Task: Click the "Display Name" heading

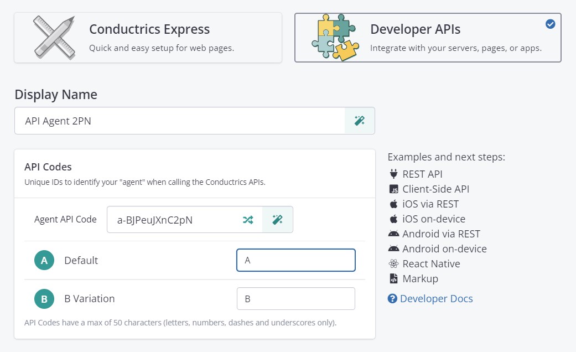Action: click(56, 95)
